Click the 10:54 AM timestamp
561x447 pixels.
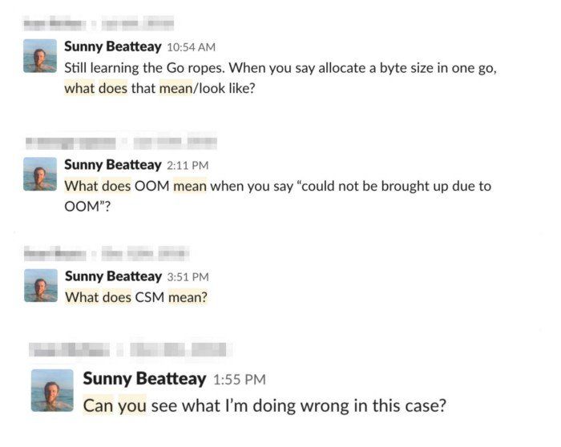point(191,48)
